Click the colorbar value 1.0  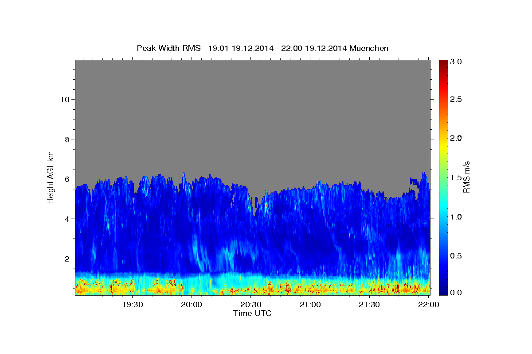pyautogui.click(x=457, y=216)
